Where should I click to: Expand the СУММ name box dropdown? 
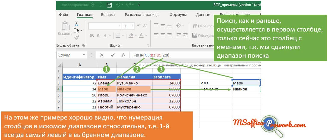point(83,55)
